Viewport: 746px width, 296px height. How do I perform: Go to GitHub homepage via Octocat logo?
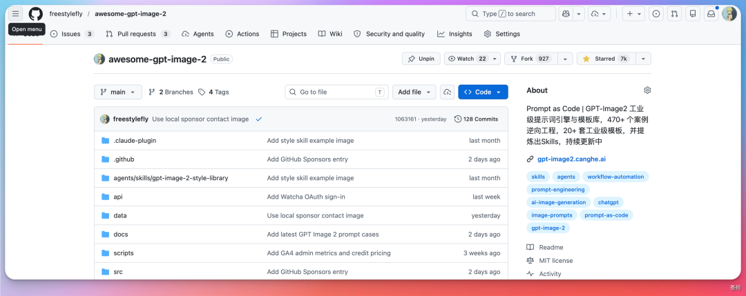pos(36,14)
